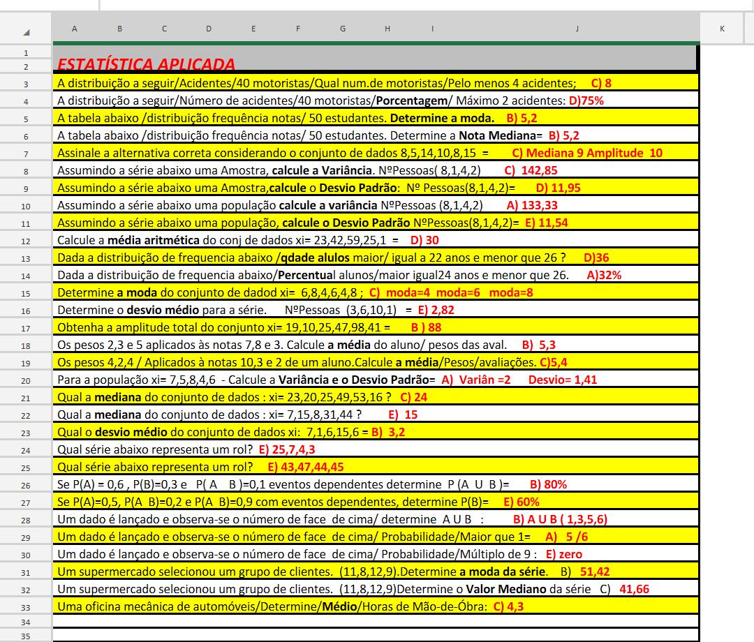Select the oficina mecânica row 'C) 4,3'

click(508, 606)
